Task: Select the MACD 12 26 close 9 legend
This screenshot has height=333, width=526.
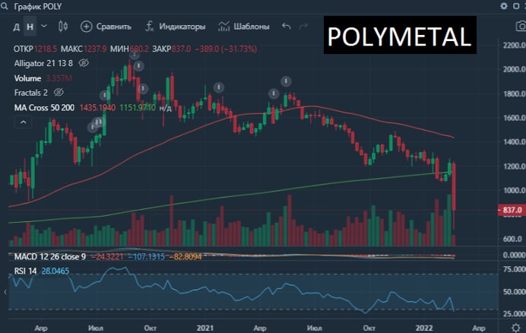Action: click(x=50, y=257)
